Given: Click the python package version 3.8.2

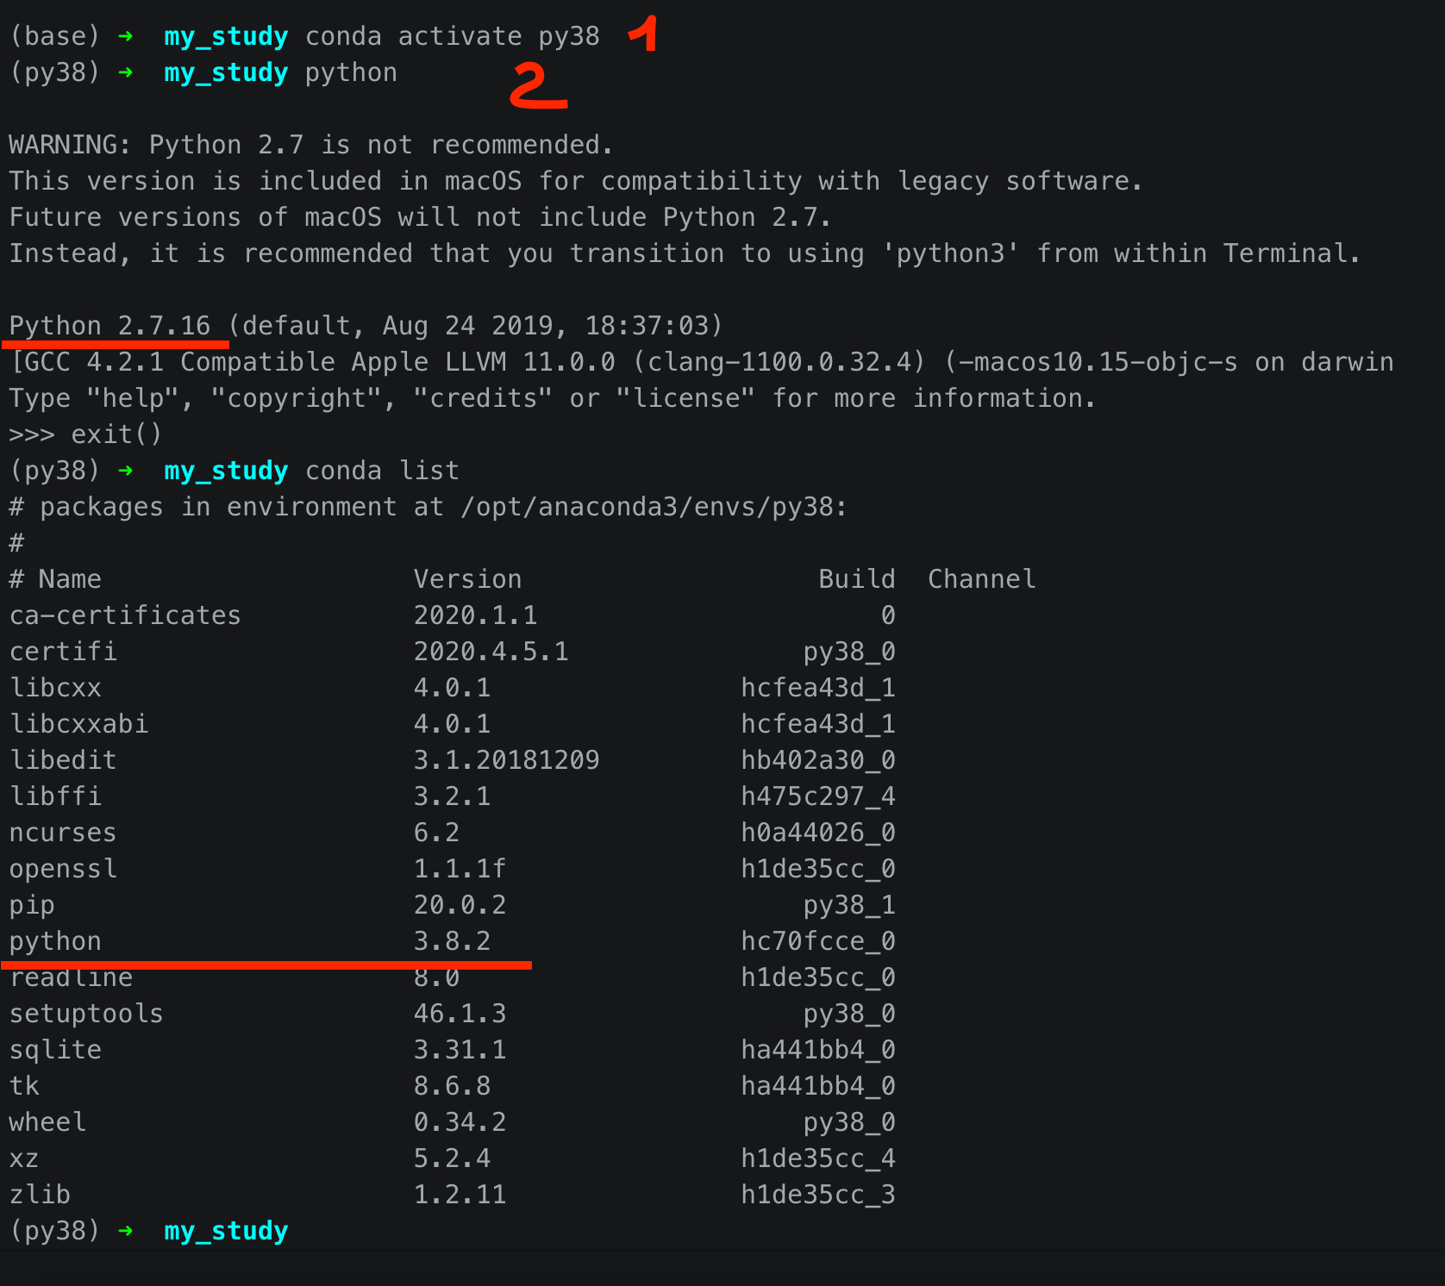Looking at the screenshot, I should [x=452, y=941].
